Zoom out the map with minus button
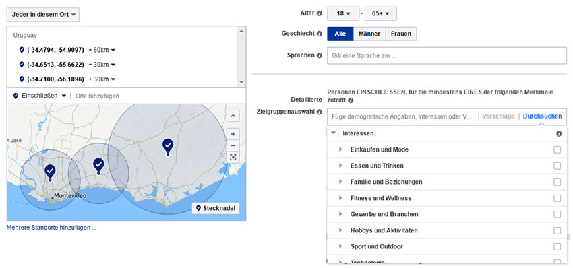This screenshot has width=573, height=268. pos(233,145)
